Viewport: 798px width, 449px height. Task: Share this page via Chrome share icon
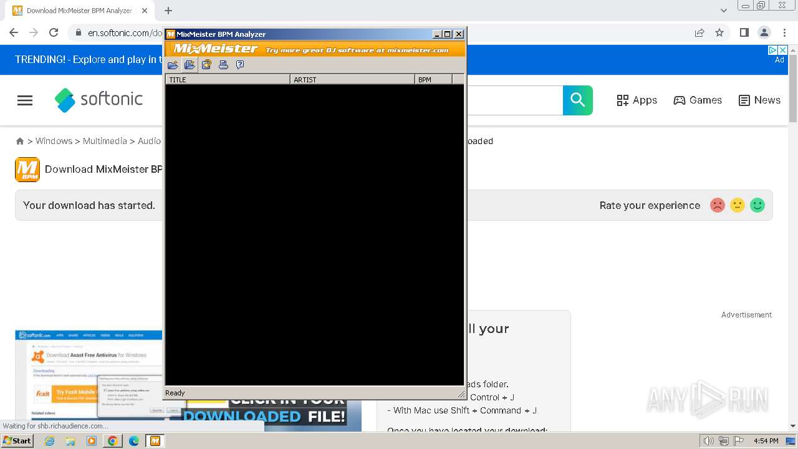(x=699, y=32)
